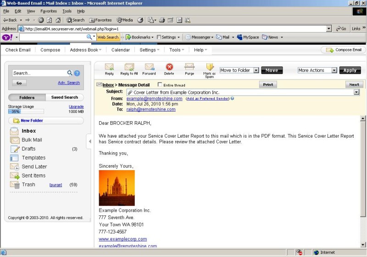Click the Storage Usage progress bar
This screenshot has width=367, height=257.
tap(26, 112)
